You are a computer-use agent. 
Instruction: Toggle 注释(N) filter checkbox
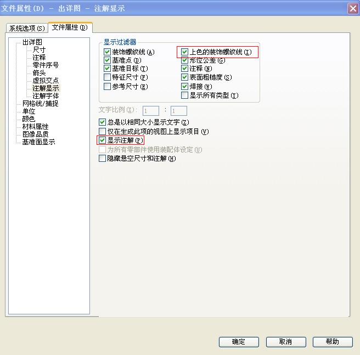[184, 69]
